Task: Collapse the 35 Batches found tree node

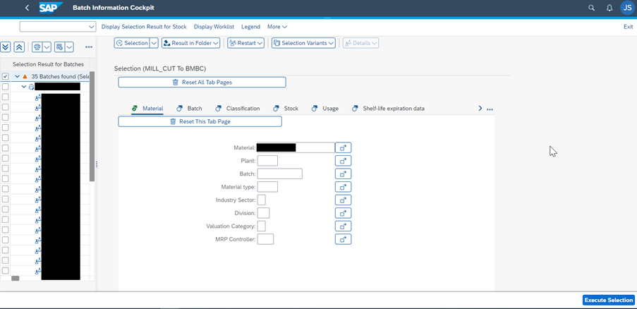Action: (17, 76)
